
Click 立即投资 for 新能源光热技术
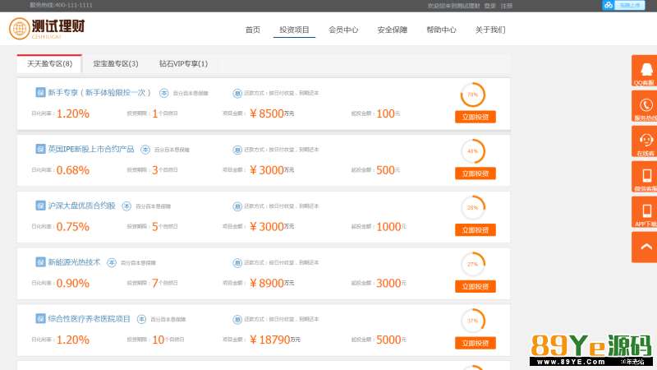476,287
